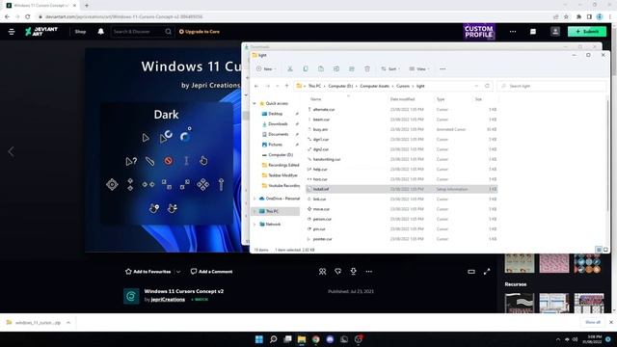Click DeviantArt search magnifier icon

click(169, 32)
